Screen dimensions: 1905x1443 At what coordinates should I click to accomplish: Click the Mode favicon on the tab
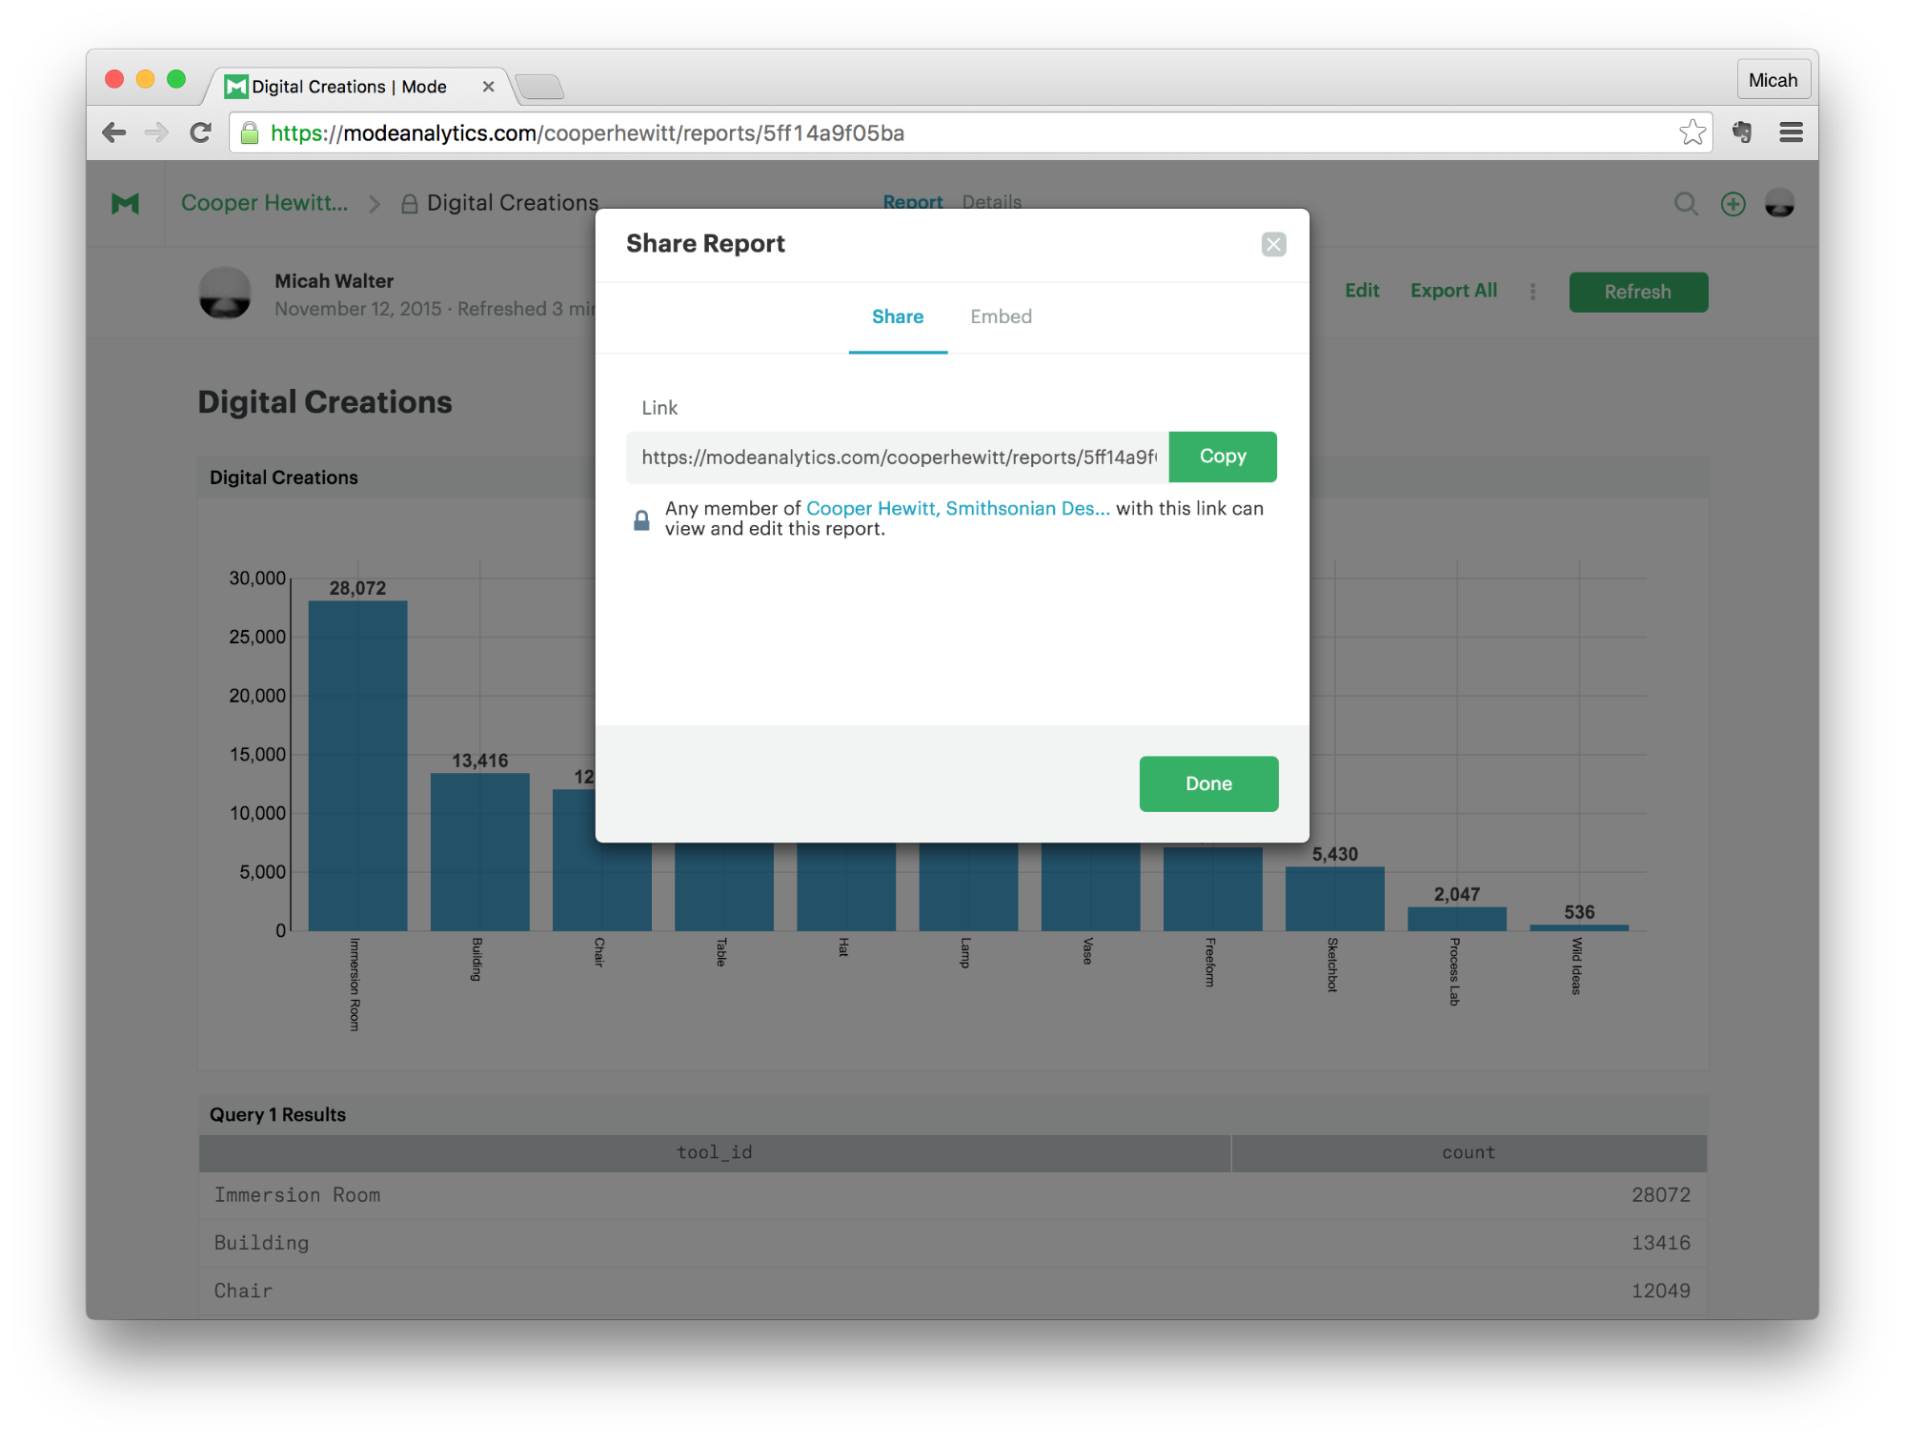click(x=235, y=87)
